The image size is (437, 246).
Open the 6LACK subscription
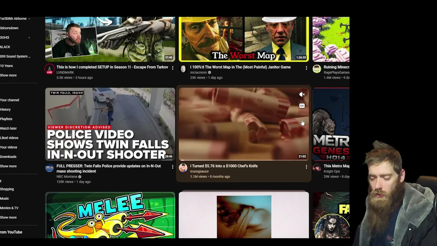(5, 47)
